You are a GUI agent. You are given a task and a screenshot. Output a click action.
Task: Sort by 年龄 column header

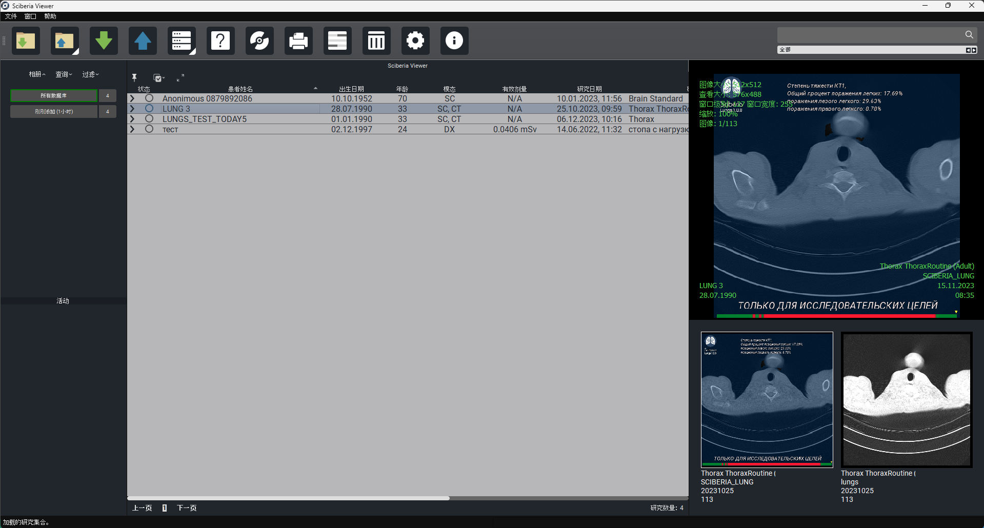(x=402, y=89)
